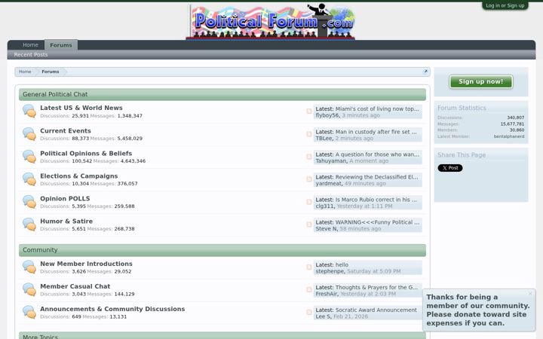Click the Opinion POLLS forum icon

(x=29, y=202)
